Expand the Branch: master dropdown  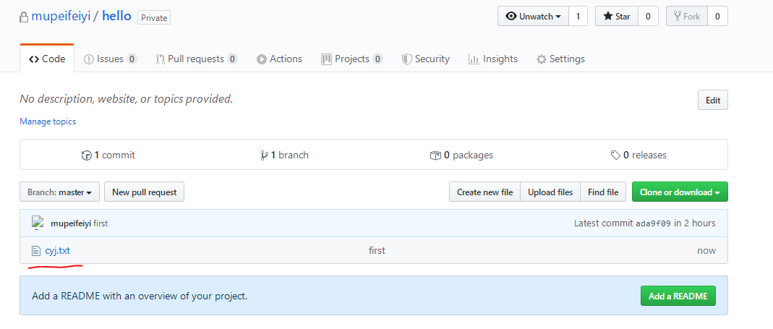[59, 192]
